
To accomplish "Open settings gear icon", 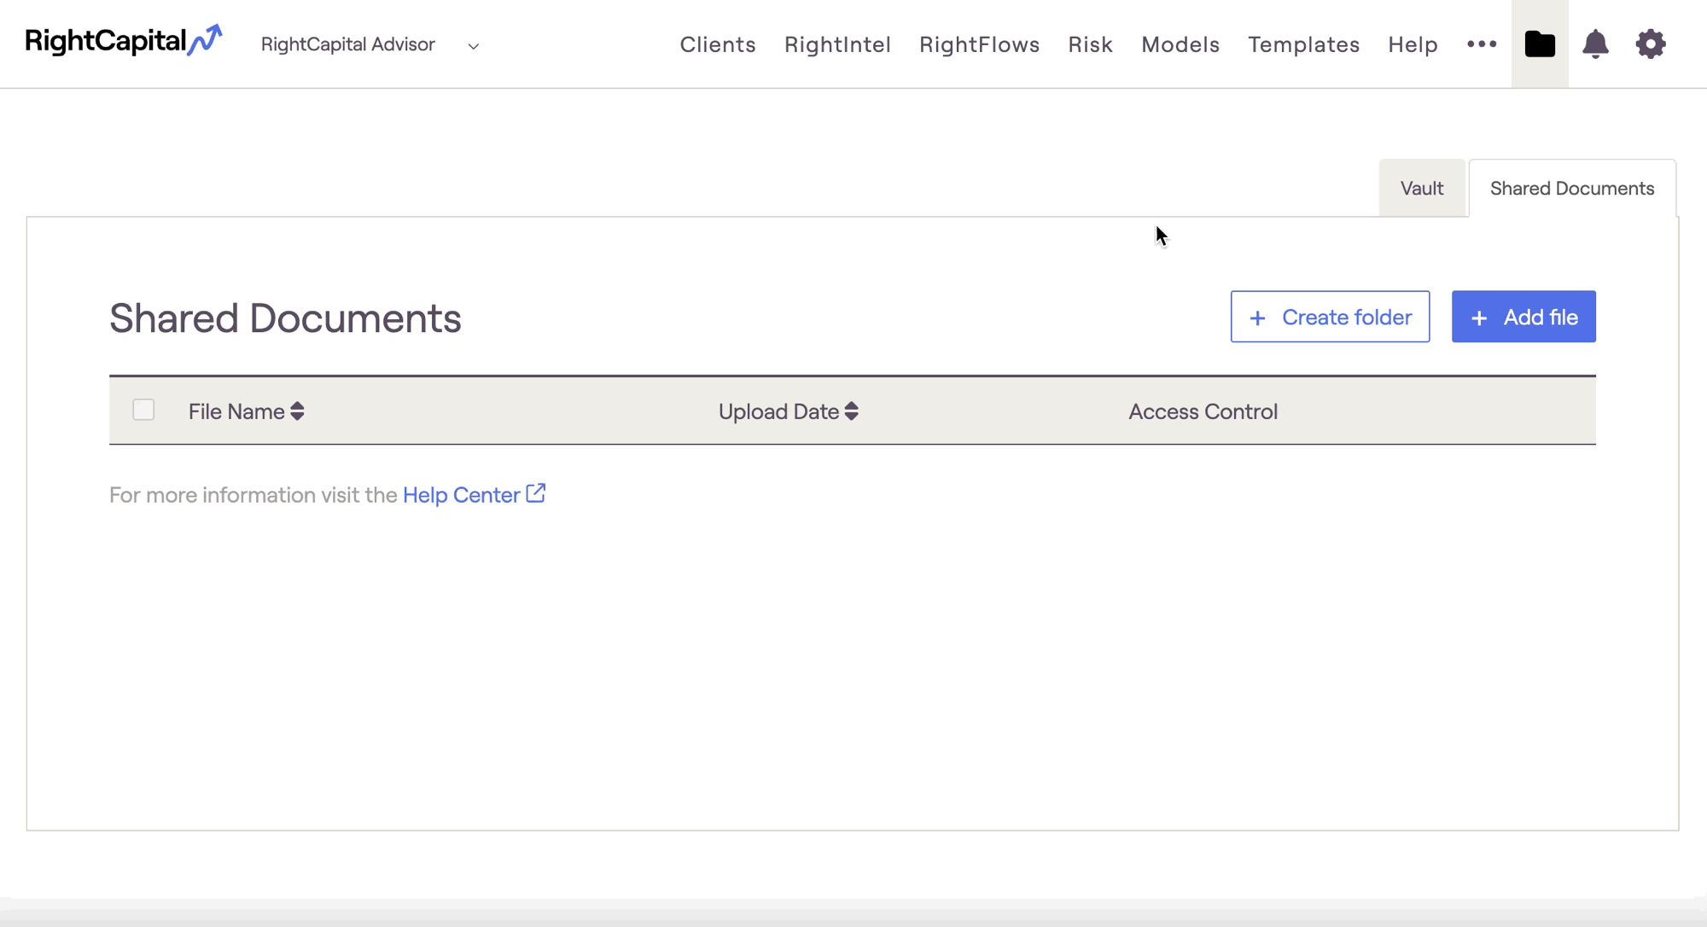I will [x=1651, y=44].
